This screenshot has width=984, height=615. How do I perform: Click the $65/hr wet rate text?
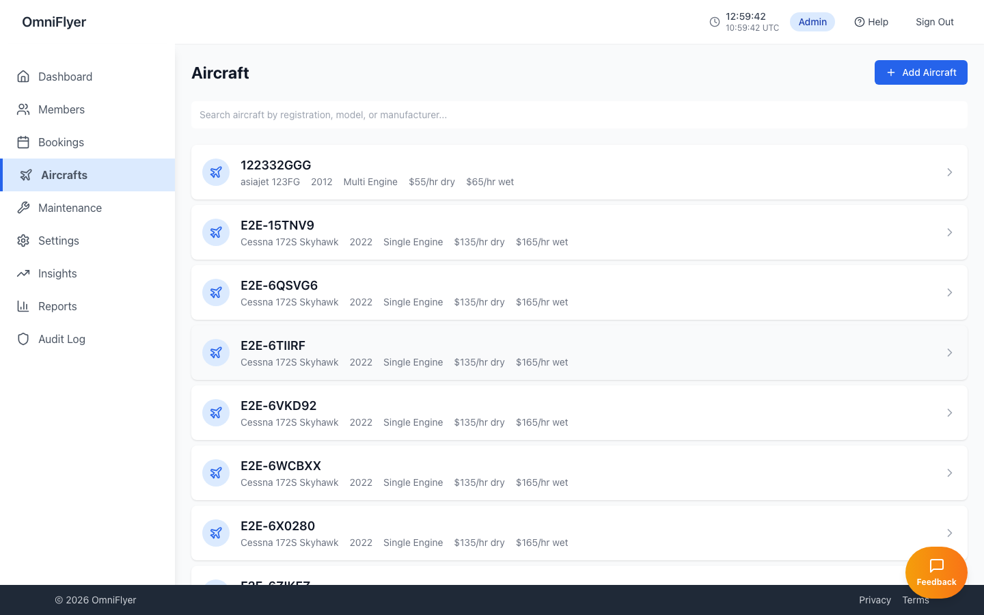[490, 182]
